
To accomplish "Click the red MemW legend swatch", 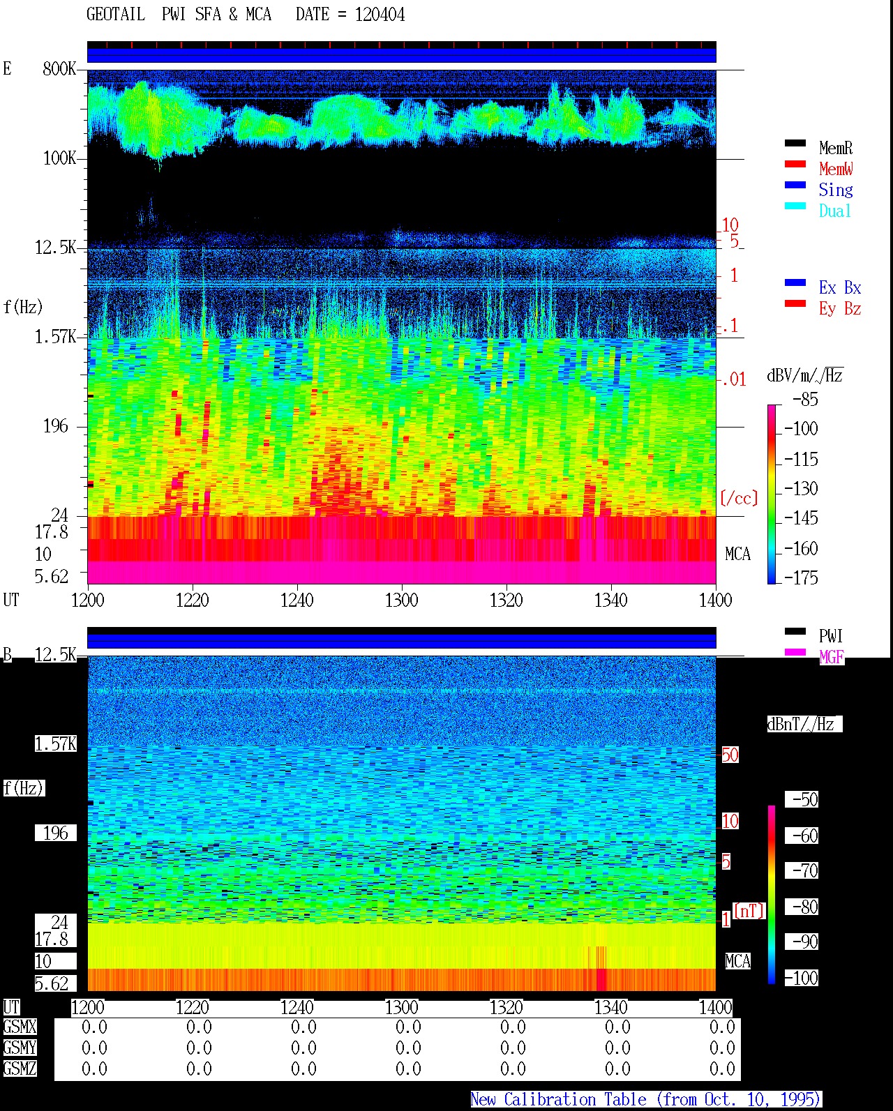I will point(795,165).
